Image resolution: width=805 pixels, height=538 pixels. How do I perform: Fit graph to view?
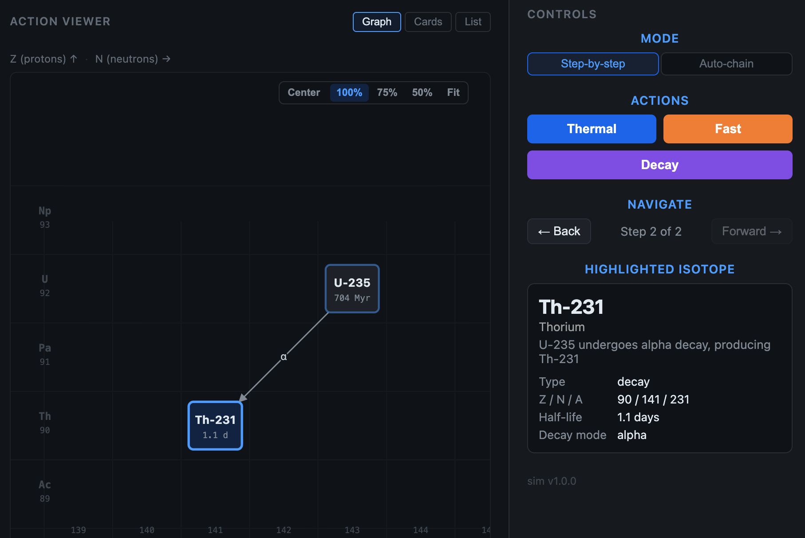coord(453,93)
